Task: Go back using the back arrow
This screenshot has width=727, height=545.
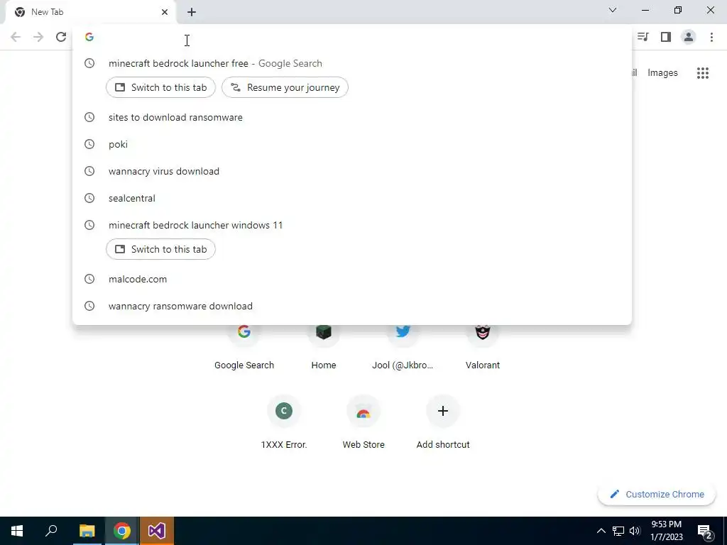Action: click(16, 37)
